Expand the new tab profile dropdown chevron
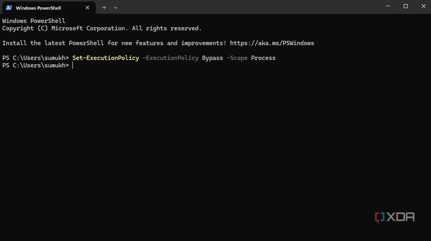This screenshot has width=431, height=241. [115, 7]
